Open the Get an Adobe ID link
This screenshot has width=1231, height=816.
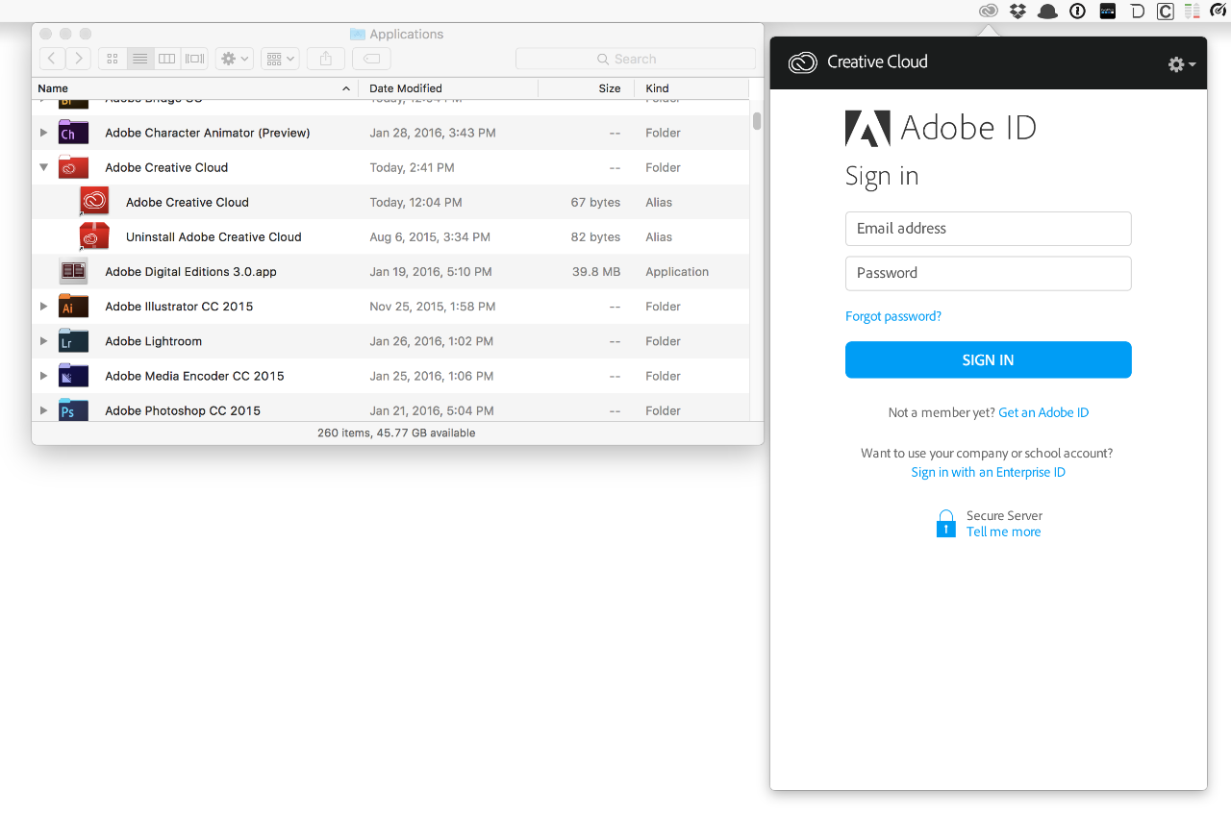(x=1043, y=412)
